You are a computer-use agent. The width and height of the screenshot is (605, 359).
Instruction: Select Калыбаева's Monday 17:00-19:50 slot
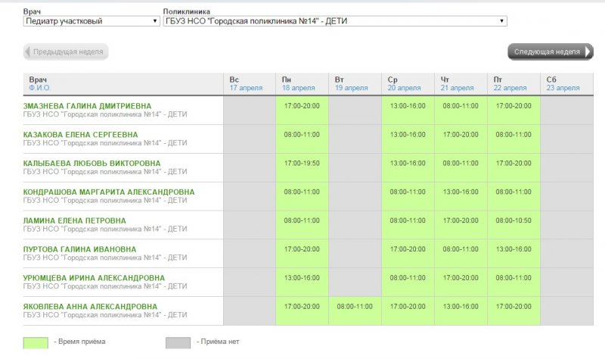(x=302, y=167)
